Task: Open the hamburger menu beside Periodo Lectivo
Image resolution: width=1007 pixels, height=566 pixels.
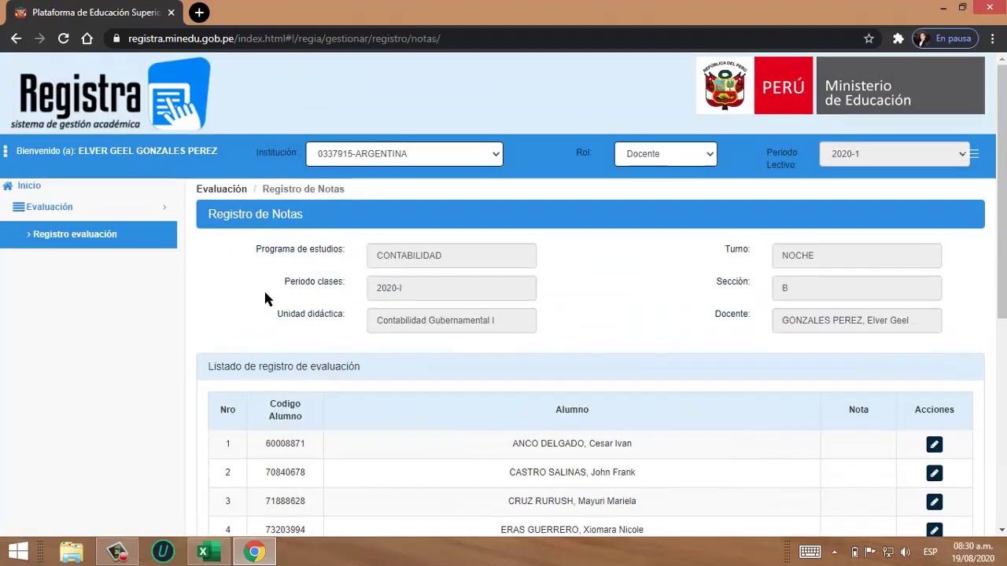Action: coord(974,154)
